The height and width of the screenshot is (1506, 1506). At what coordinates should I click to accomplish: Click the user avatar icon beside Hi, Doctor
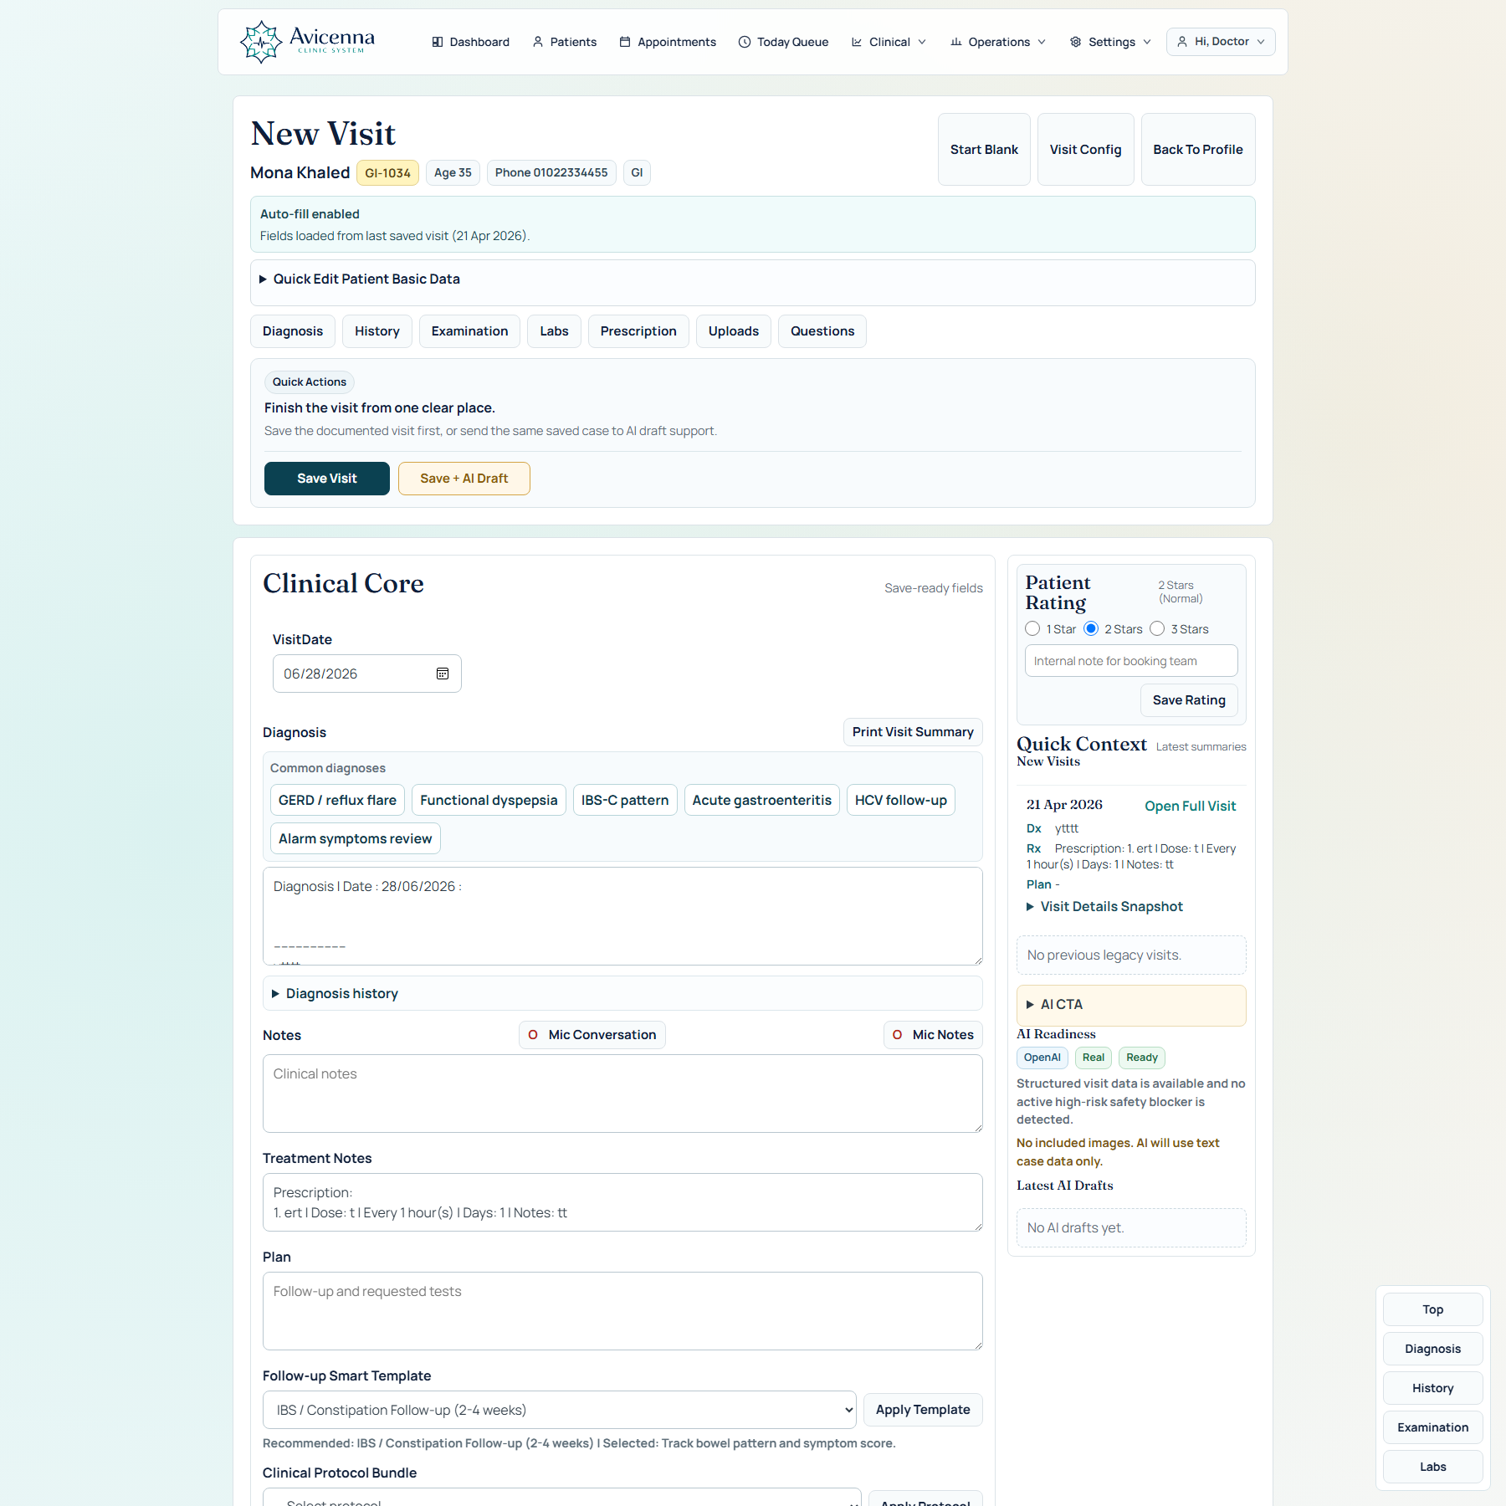coord(1182,42)
